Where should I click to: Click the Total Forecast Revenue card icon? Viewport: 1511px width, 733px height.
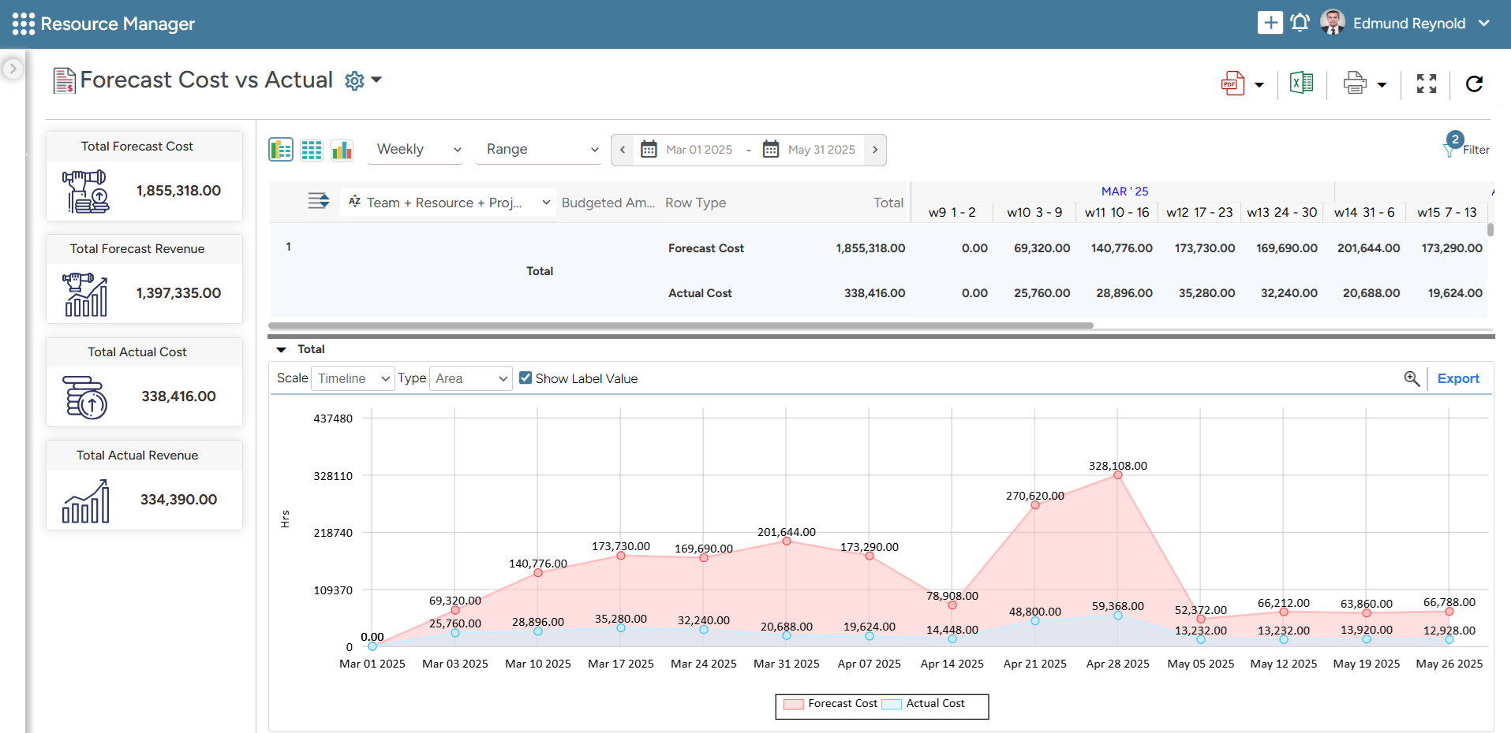(85, 294)
